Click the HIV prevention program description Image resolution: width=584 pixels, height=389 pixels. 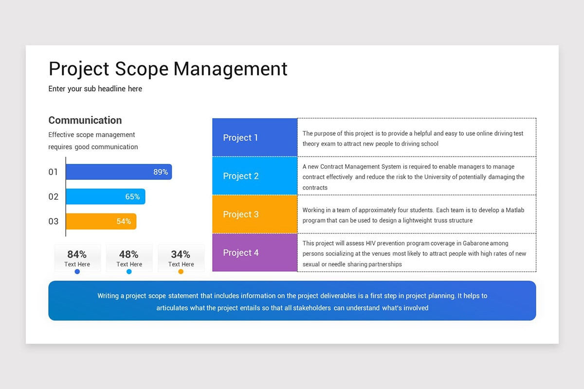pos(414,253)
